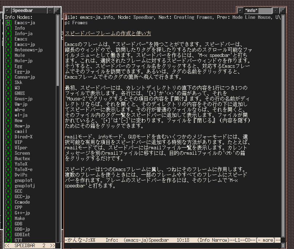
Task: Open the *info* window menu button
Action: [x=240, y=11]
